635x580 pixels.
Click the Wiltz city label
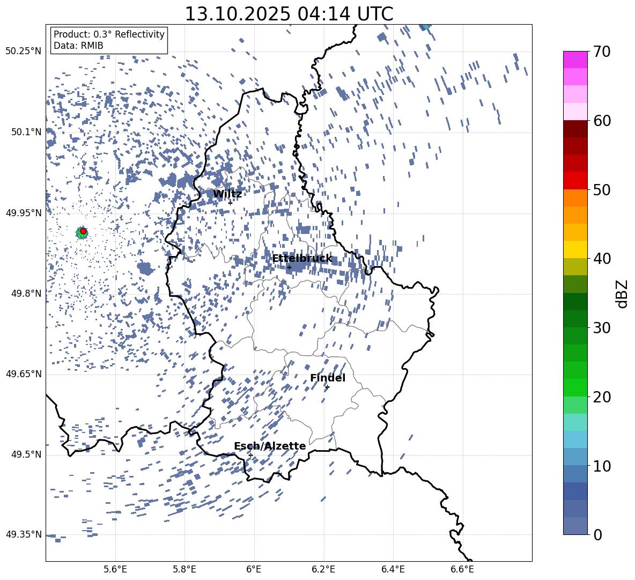[x=227, y=194]
